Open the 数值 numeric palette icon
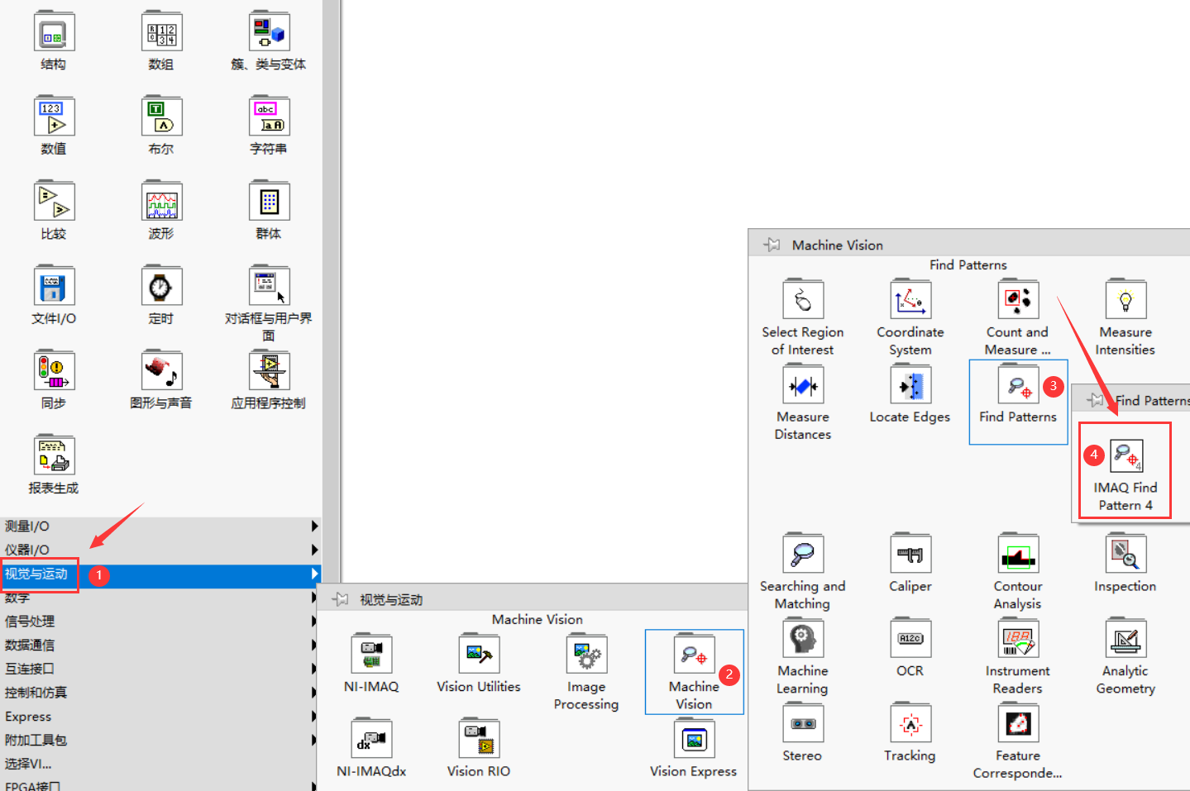1190x791 pixels. (54, 117)
